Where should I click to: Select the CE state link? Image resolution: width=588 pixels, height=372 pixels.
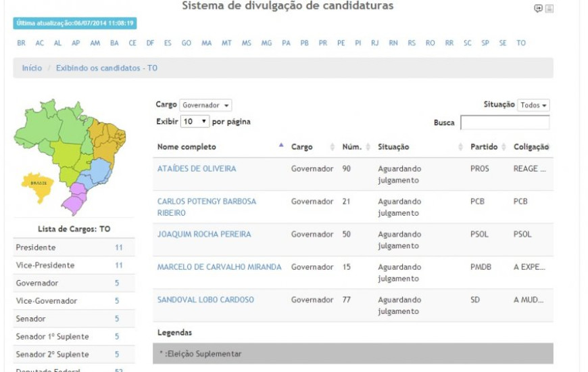click(x=132, y=43)
